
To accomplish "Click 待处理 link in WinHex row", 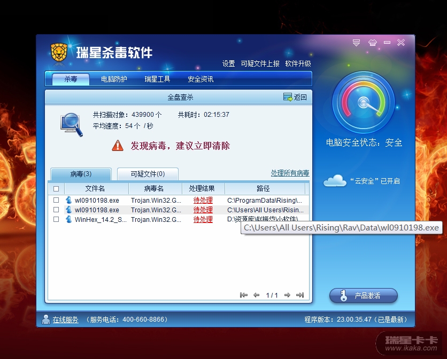I will [203, 220].
